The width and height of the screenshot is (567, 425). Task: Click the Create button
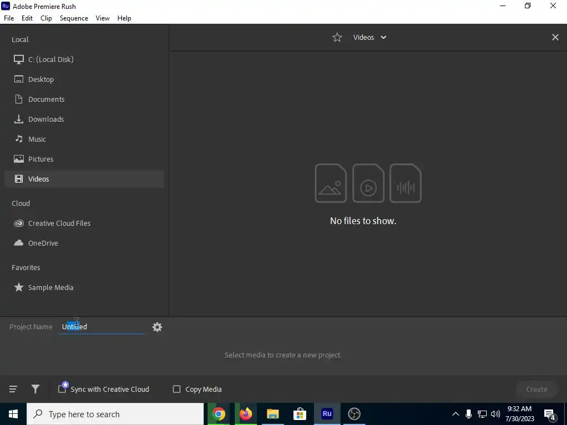pyautogui.click(x=536, y=389)
